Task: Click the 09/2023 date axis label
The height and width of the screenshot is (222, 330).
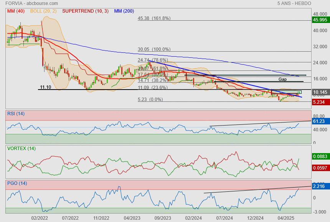Action: pyautogui.click(x=163, y=218)
